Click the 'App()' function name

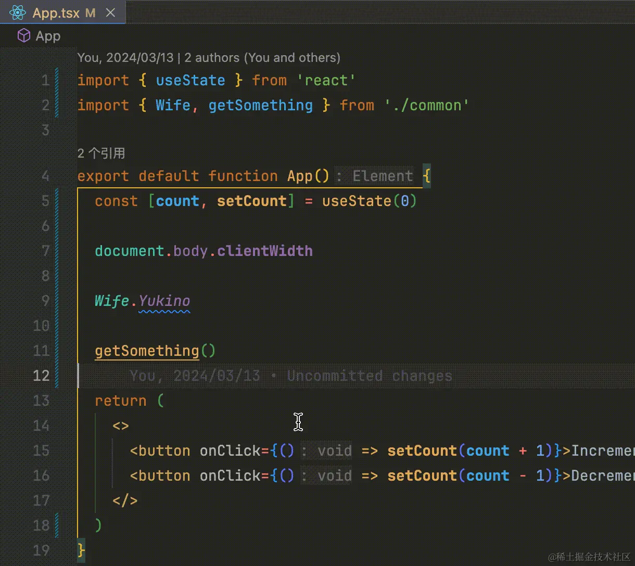(x=308, y=176)
